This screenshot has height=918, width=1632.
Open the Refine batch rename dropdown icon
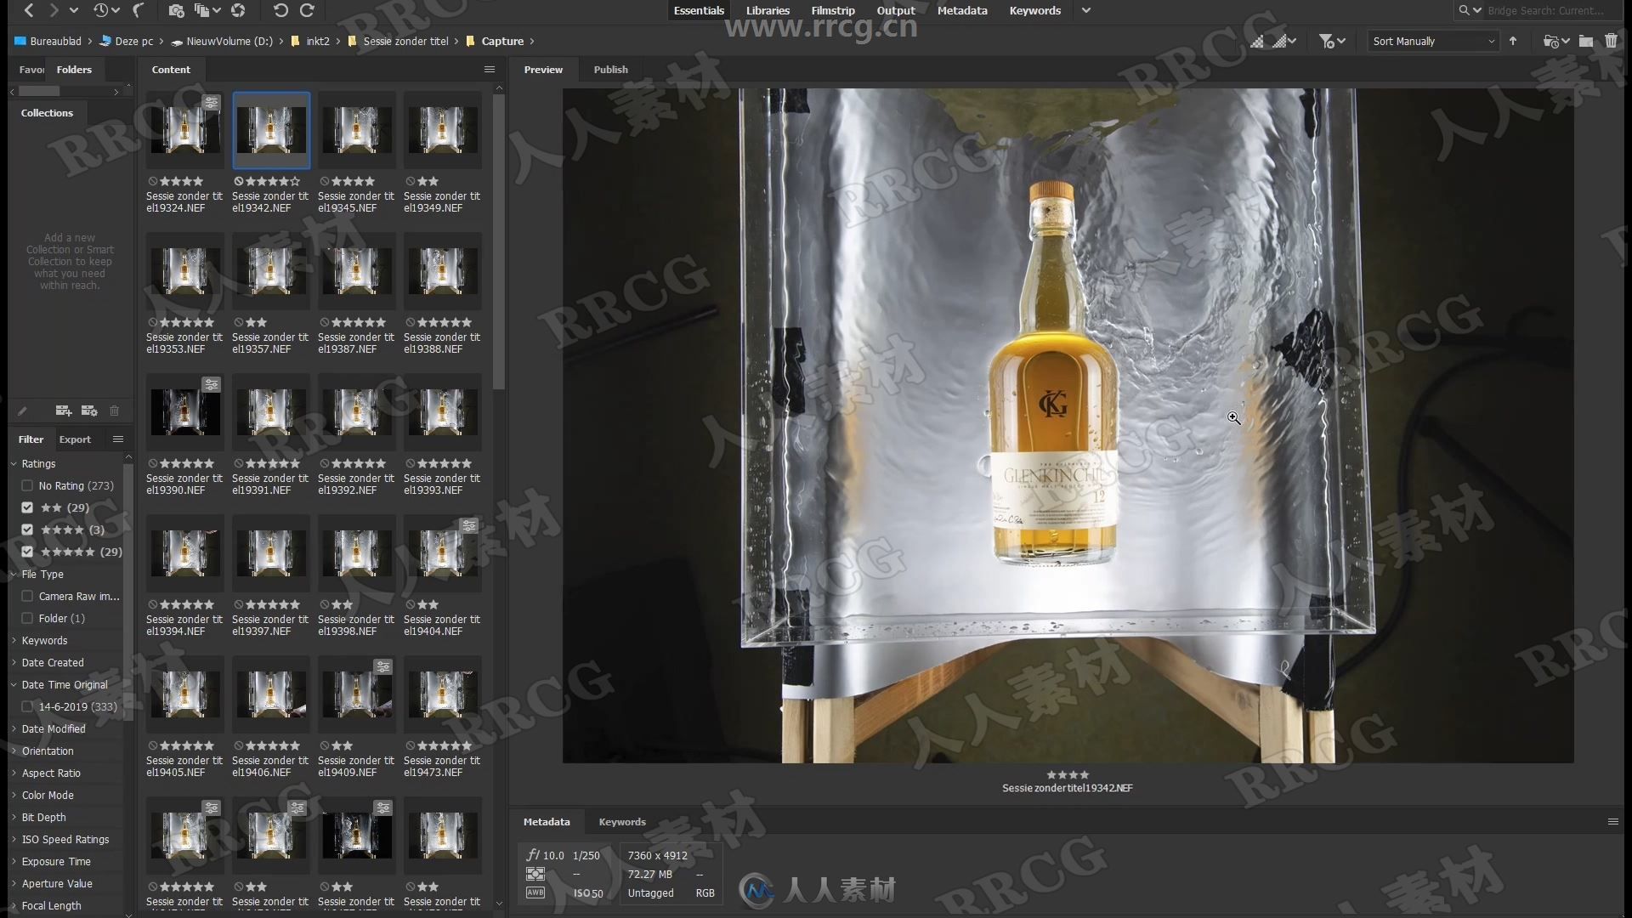(x=207, y=10)
